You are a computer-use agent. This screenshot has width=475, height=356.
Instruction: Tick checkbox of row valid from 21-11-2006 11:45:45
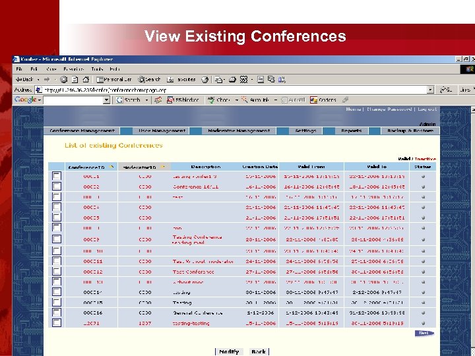coord(57,207)
